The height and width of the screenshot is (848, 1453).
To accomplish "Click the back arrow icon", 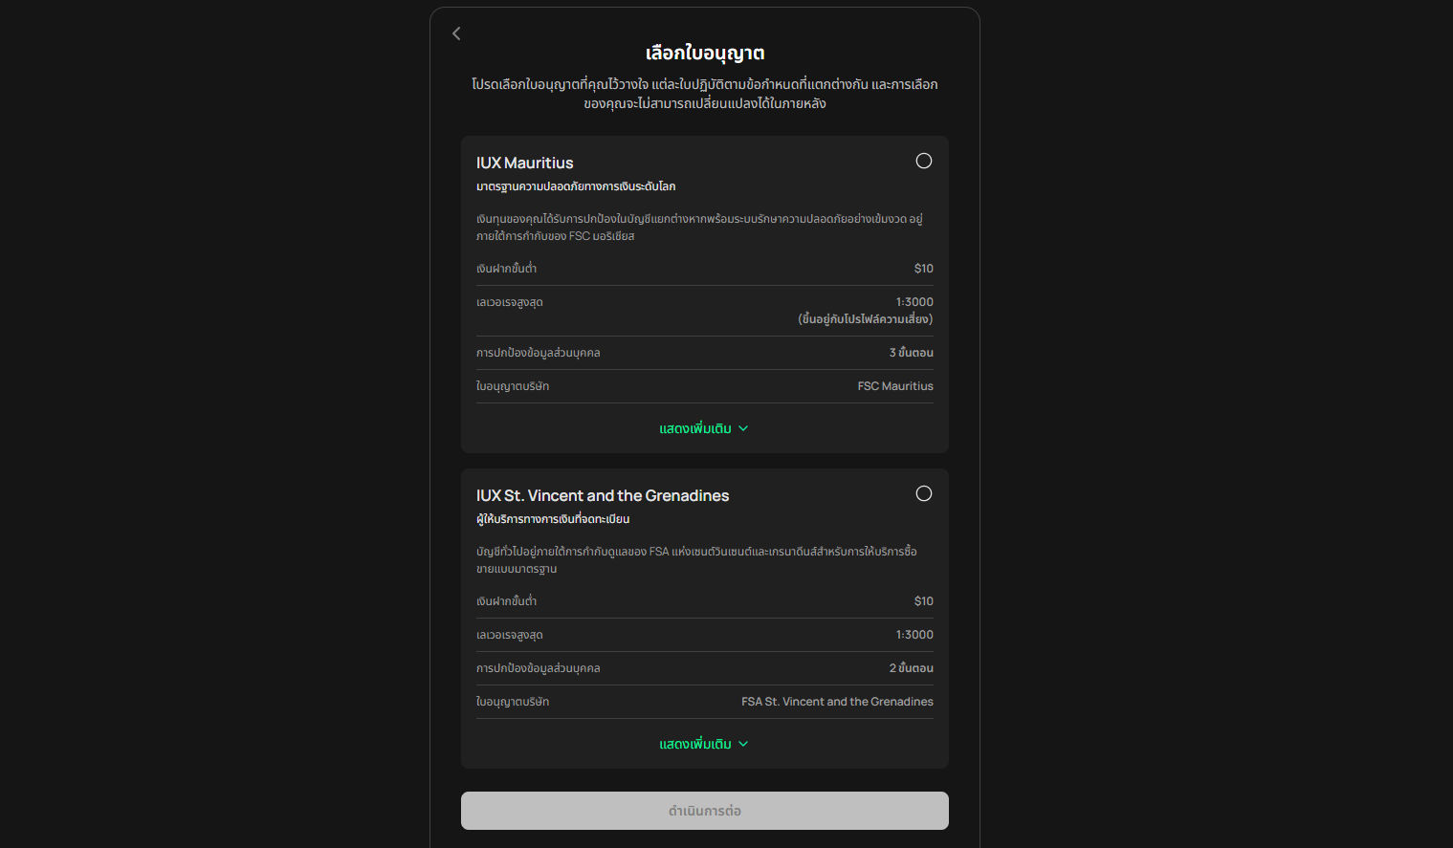I will tap(456, 33).
